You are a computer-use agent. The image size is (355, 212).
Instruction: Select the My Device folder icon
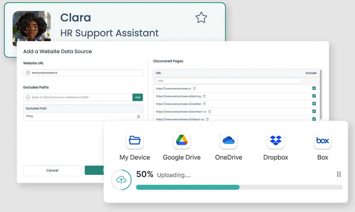[x=135, y=140]
